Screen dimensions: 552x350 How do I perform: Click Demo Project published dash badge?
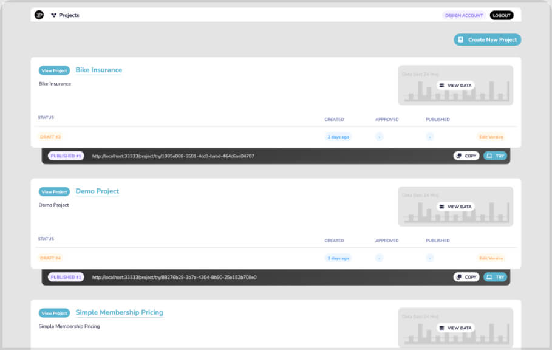[x=429, y=258]
